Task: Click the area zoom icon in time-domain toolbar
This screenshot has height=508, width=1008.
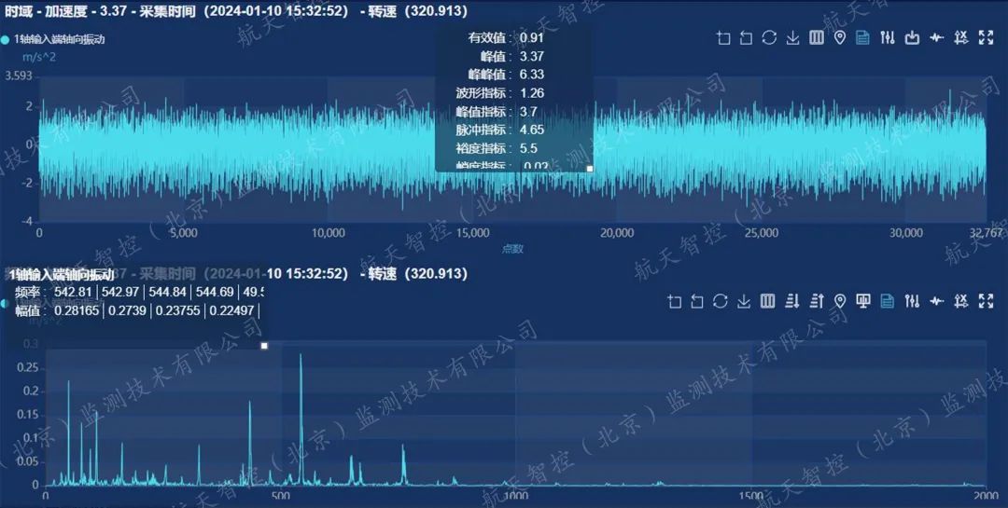Action: point(723,37)
